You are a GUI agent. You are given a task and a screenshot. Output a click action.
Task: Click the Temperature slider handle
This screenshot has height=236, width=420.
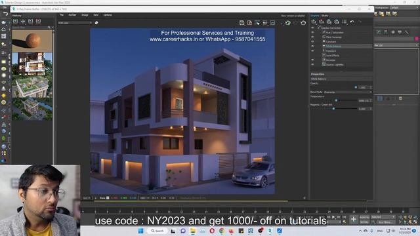[x=336, y=100]
